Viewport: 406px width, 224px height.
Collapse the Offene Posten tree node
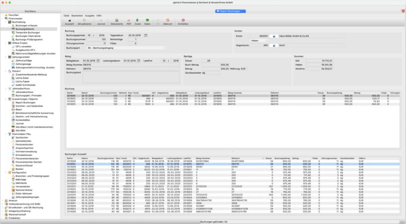coord(6,43)
